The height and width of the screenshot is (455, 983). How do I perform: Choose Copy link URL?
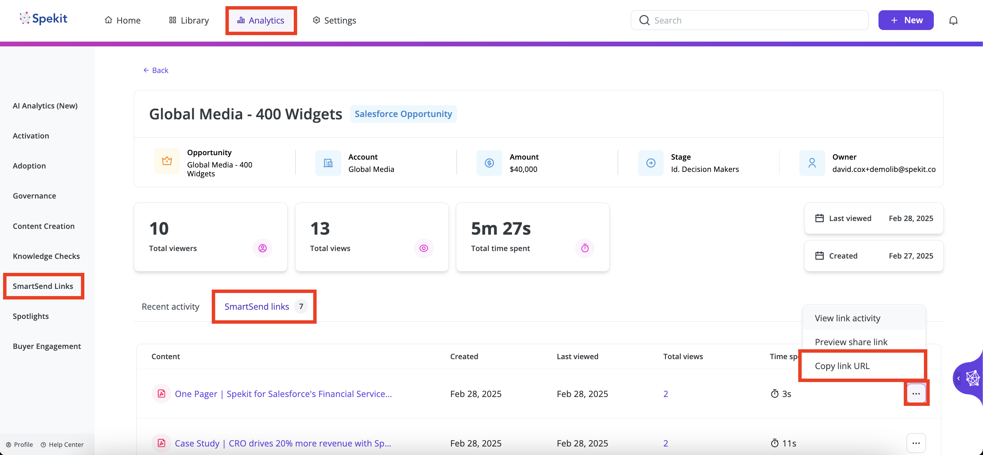point(864,366)
